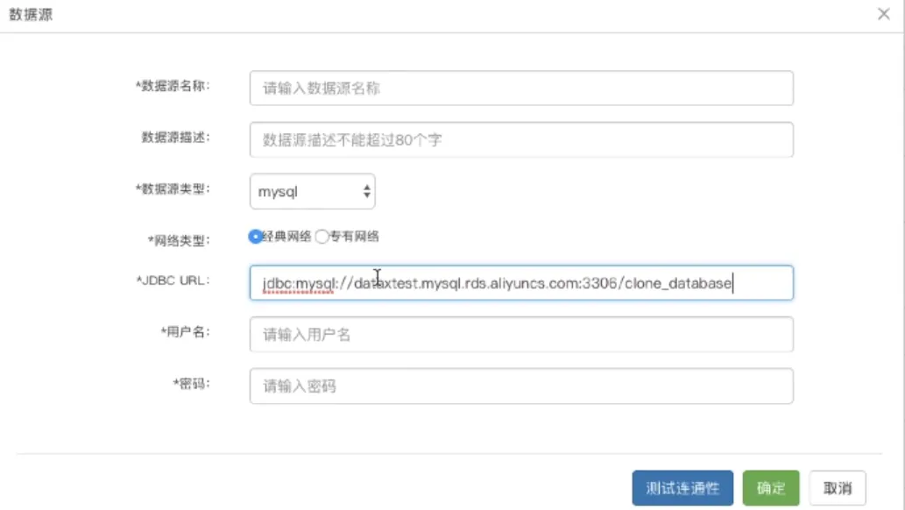Click the 数据源描述 label text

(176, 138)
